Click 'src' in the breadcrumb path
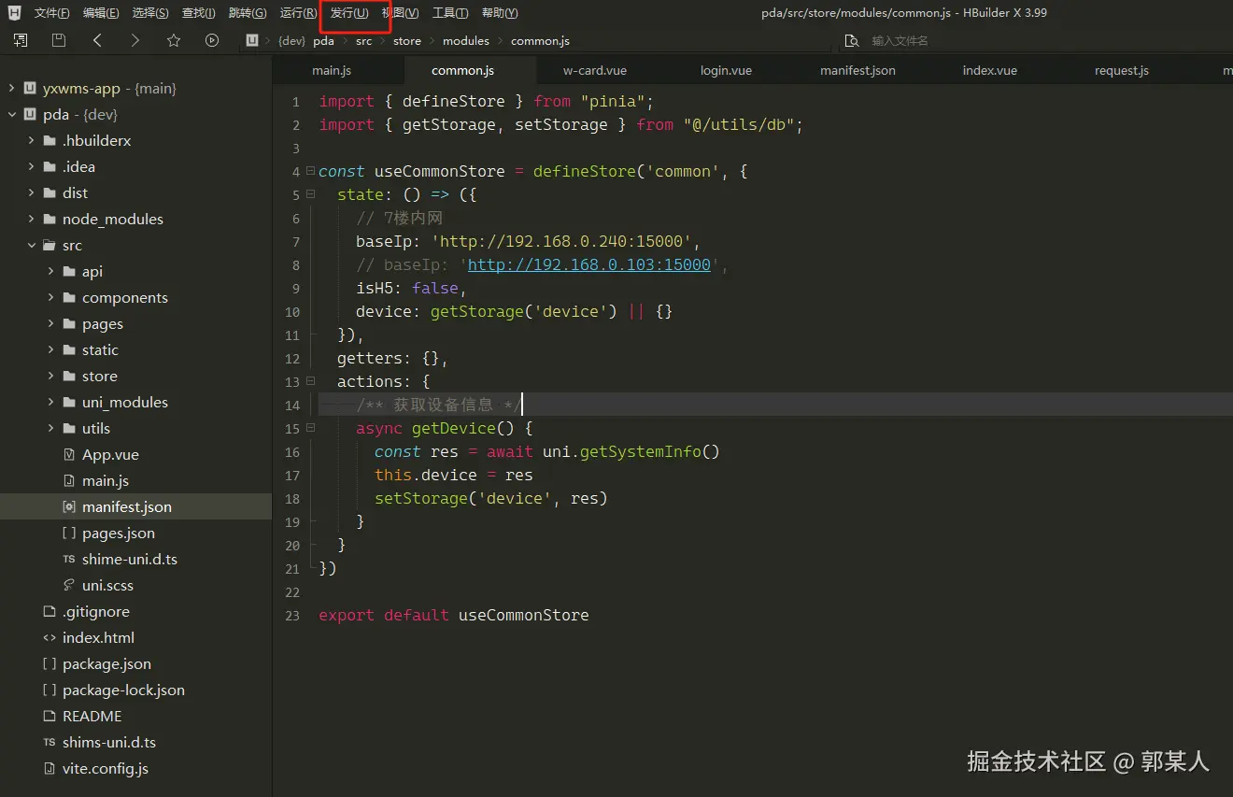 coord(363,41)
